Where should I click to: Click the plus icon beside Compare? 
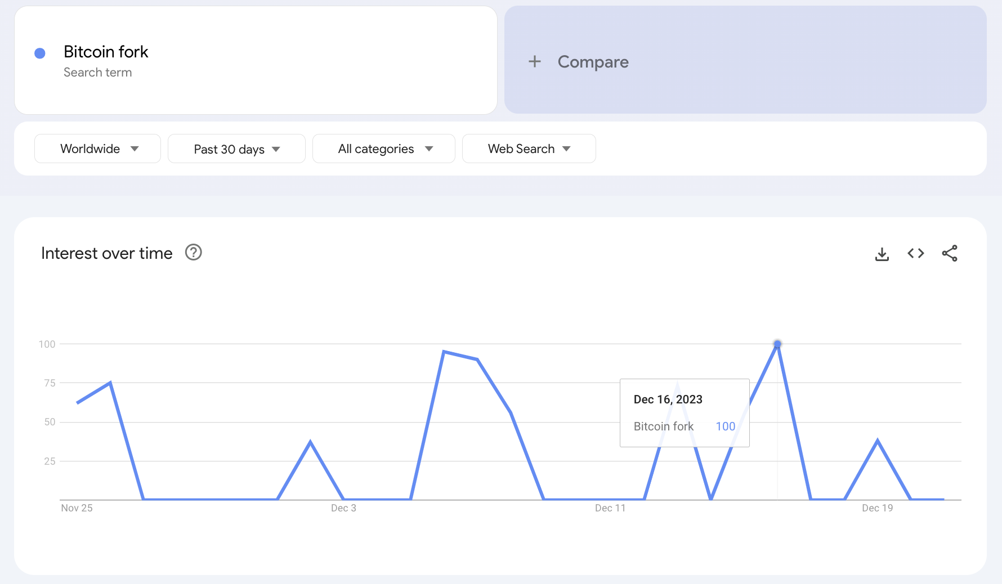coord(535,61)
